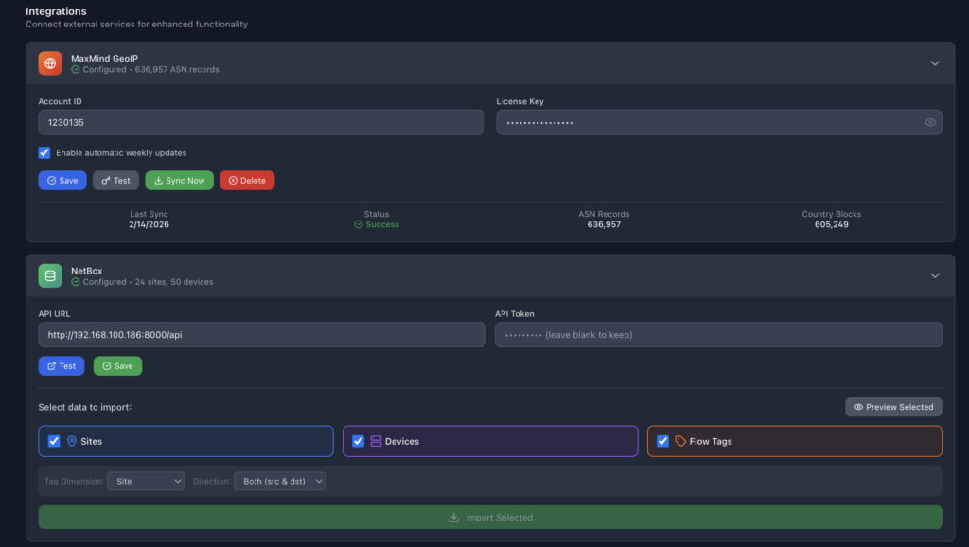Viewport: 969px width, 547px height.
Task: Open the Tag Dimension dropdown
Action: tap(146, 481)
